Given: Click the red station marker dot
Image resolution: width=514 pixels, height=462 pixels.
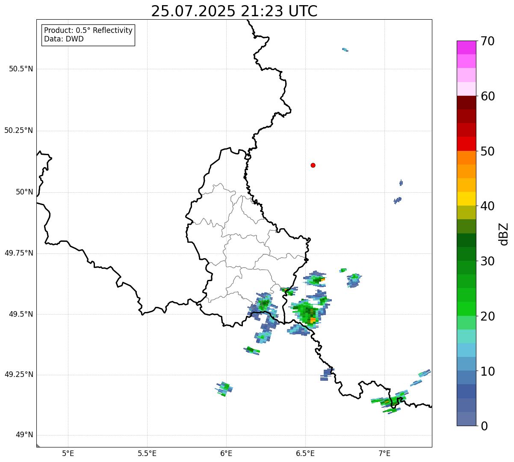Looking at the screenshot, I should pos(313,165).
